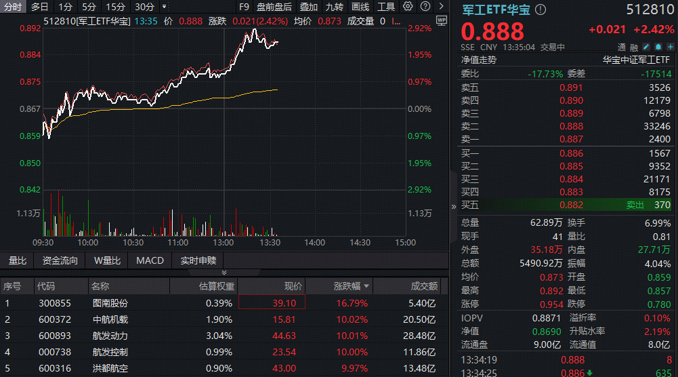Click the 通 indicator icon

click(622, 47)
